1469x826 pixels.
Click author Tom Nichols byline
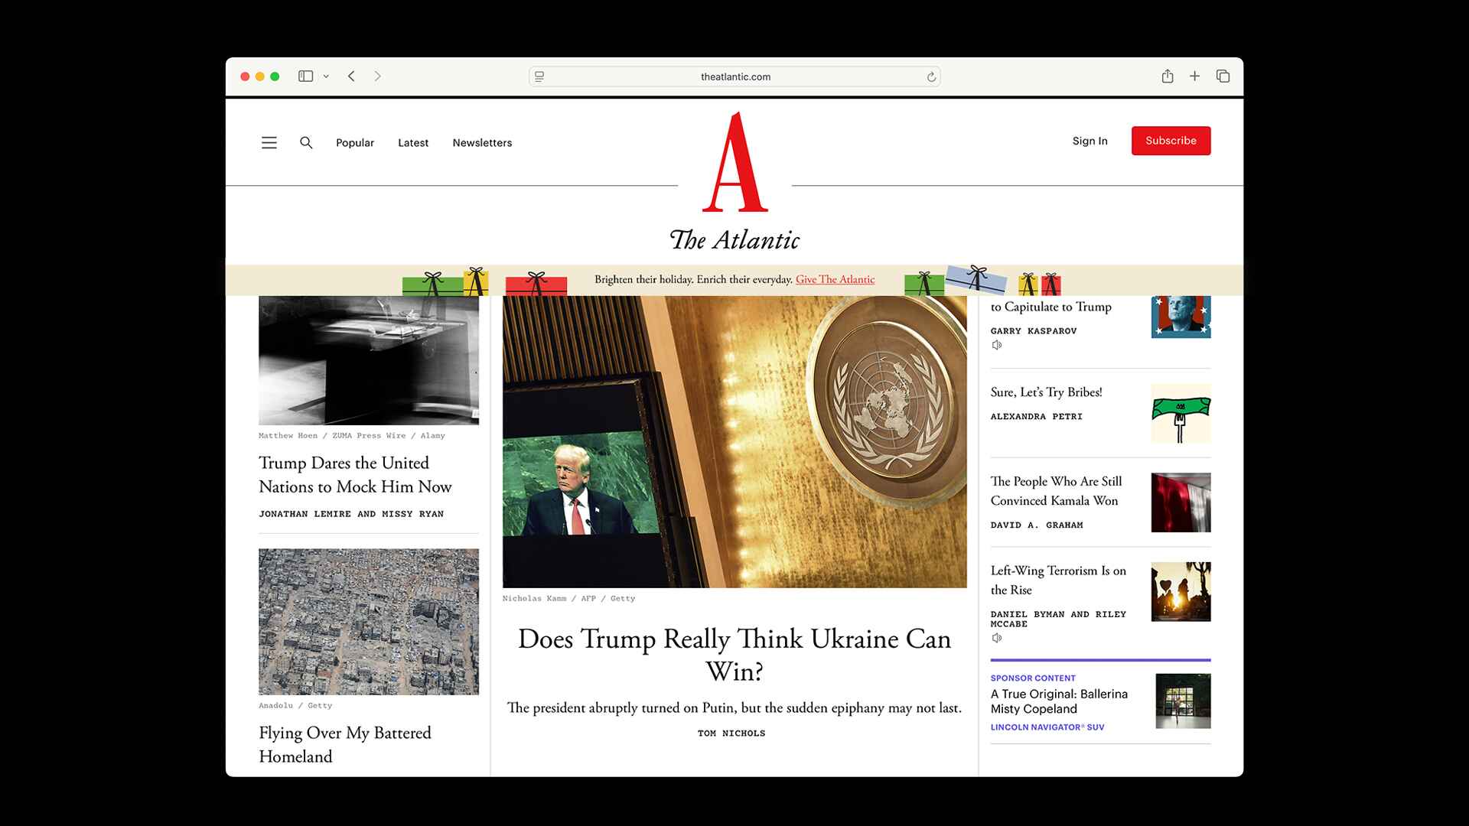(731, 733)
